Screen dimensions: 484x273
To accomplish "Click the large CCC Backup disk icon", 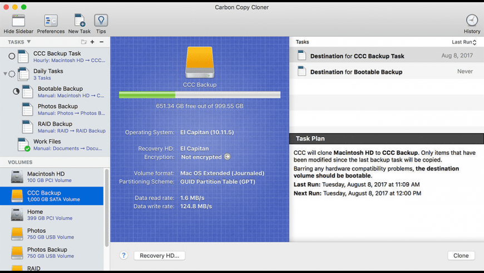I will 200,62.
